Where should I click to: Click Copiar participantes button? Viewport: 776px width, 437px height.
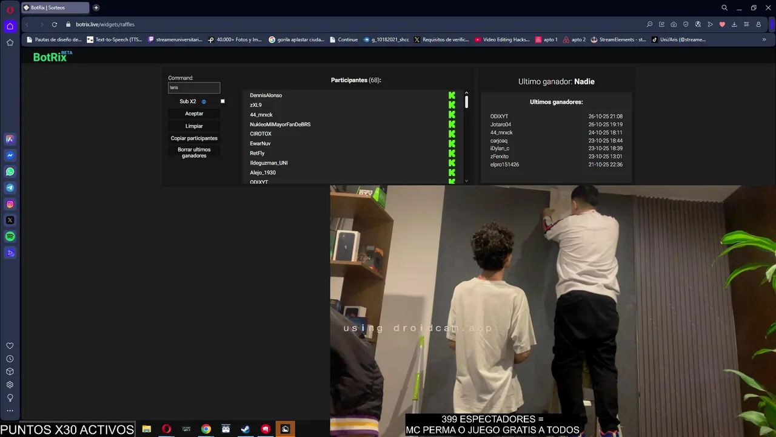(194, 138)
